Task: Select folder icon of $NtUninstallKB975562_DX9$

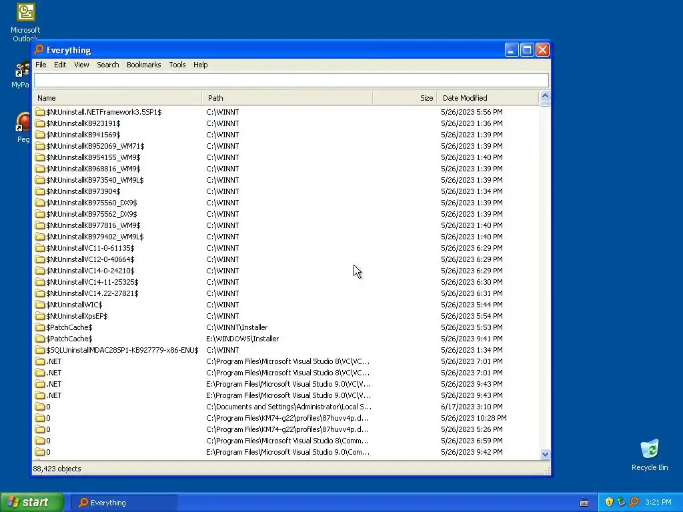Action: pyautogui.click(x=40, y=214)
